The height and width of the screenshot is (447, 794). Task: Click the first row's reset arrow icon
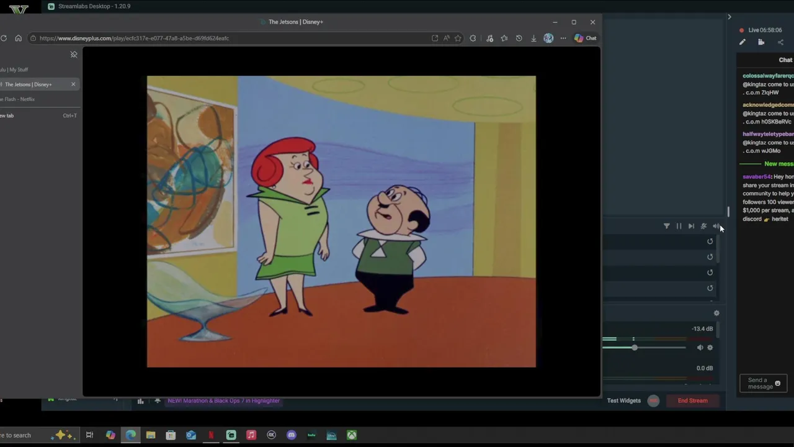click(x=710, y=242)
